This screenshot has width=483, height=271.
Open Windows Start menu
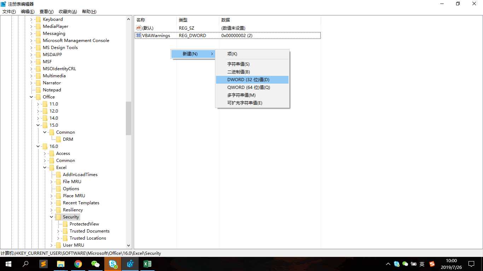click(x=8, y=264)
